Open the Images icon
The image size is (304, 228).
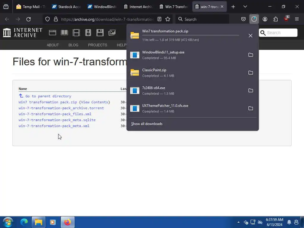[112, 33]
